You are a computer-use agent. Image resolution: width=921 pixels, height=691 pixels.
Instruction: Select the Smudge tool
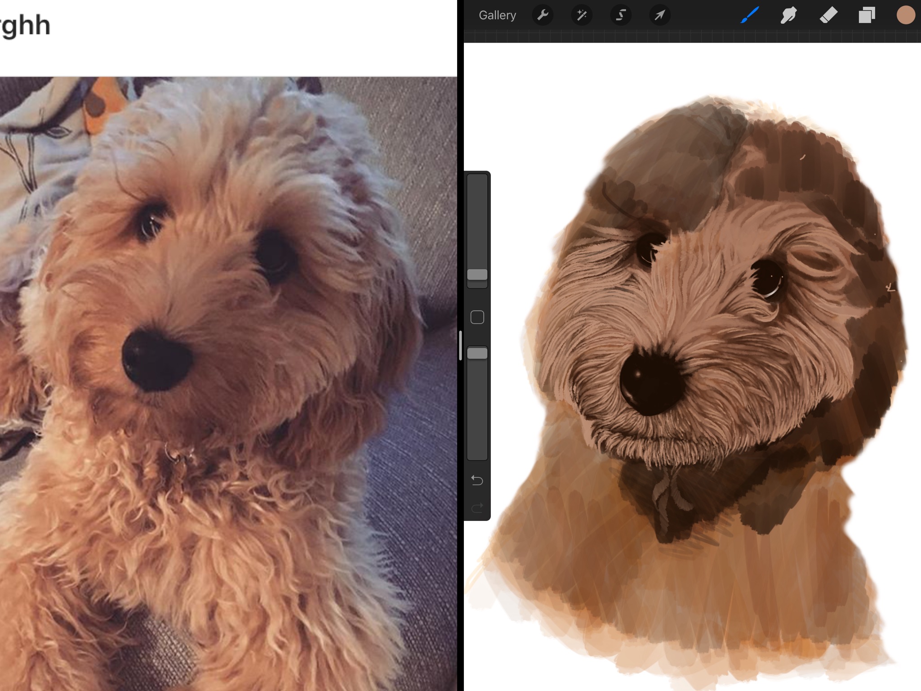click(x=788, y=15)
